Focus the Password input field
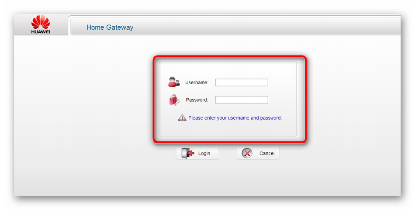415x210 pixels. 242,100
